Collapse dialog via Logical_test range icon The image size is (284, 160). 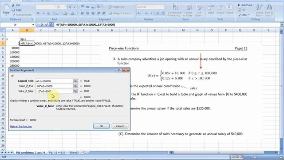[x=75, y=81]
